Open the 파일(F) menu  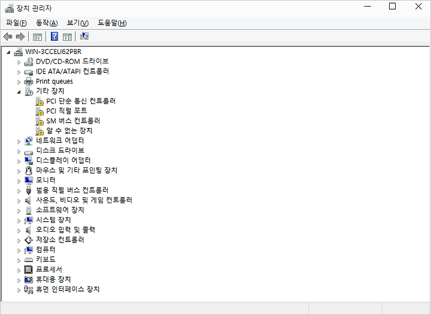(x=16, y=23)
